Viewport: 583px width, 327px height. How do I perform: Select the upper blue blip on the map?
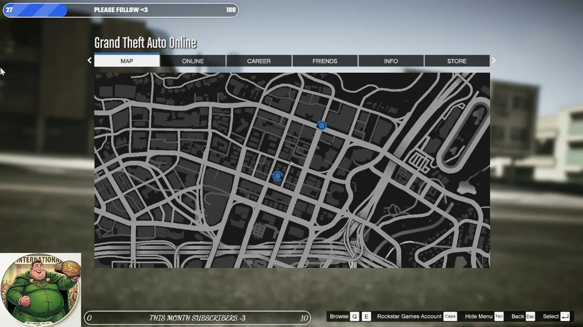(x=322, y=125)
